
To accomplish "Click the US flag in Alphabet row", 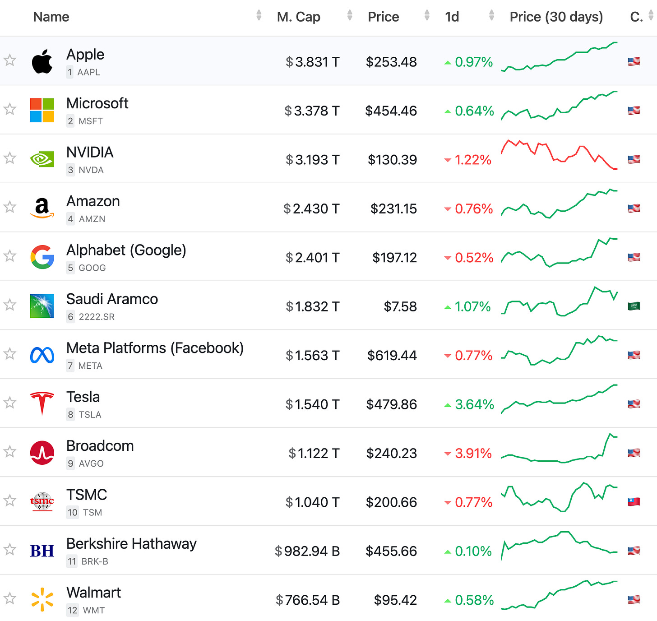I will [634, 257].
